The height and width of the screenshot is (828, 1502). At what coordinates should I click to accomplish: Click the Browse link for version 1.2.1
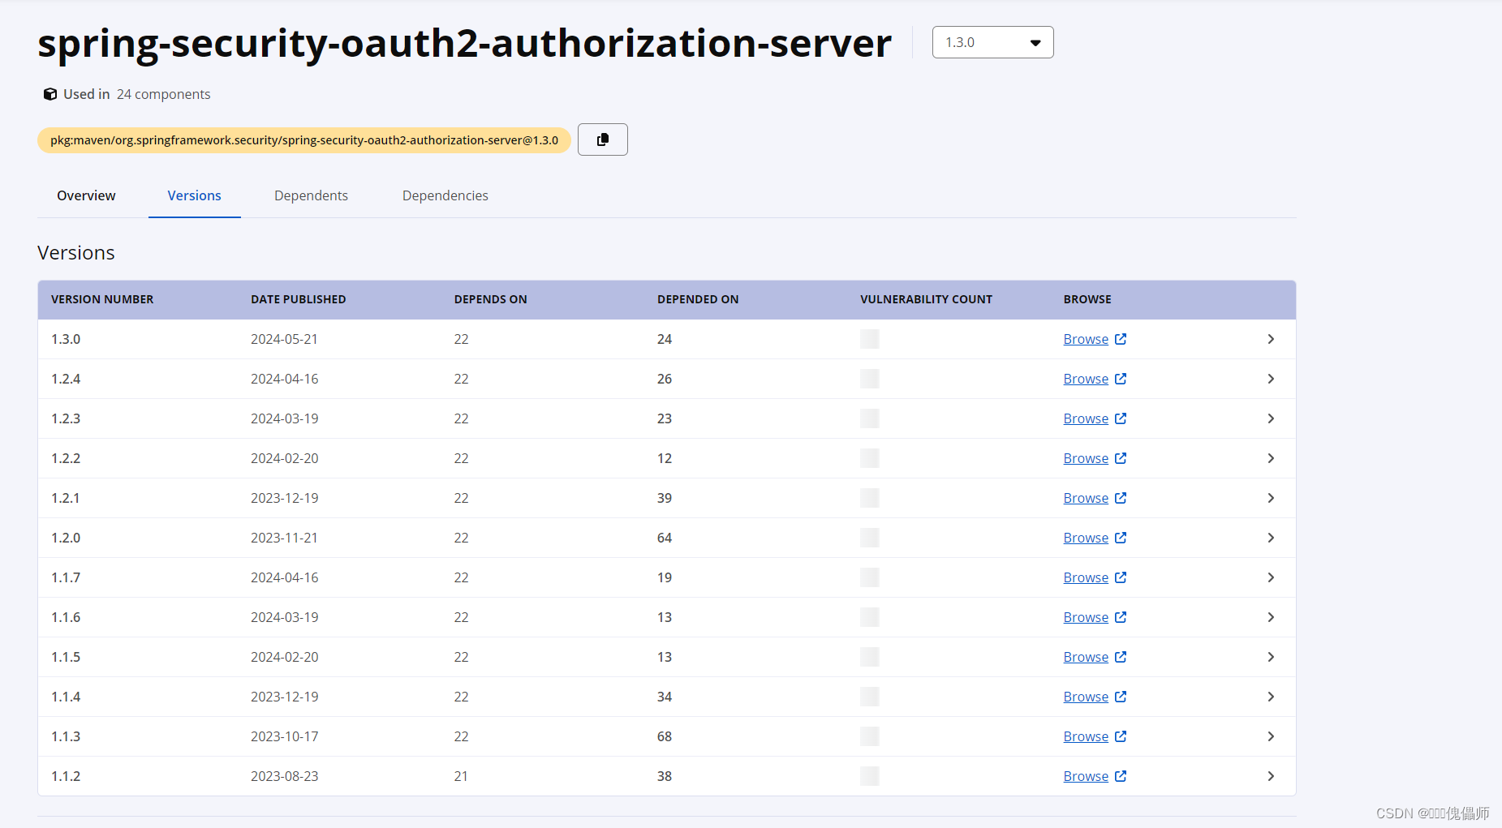1086,498
